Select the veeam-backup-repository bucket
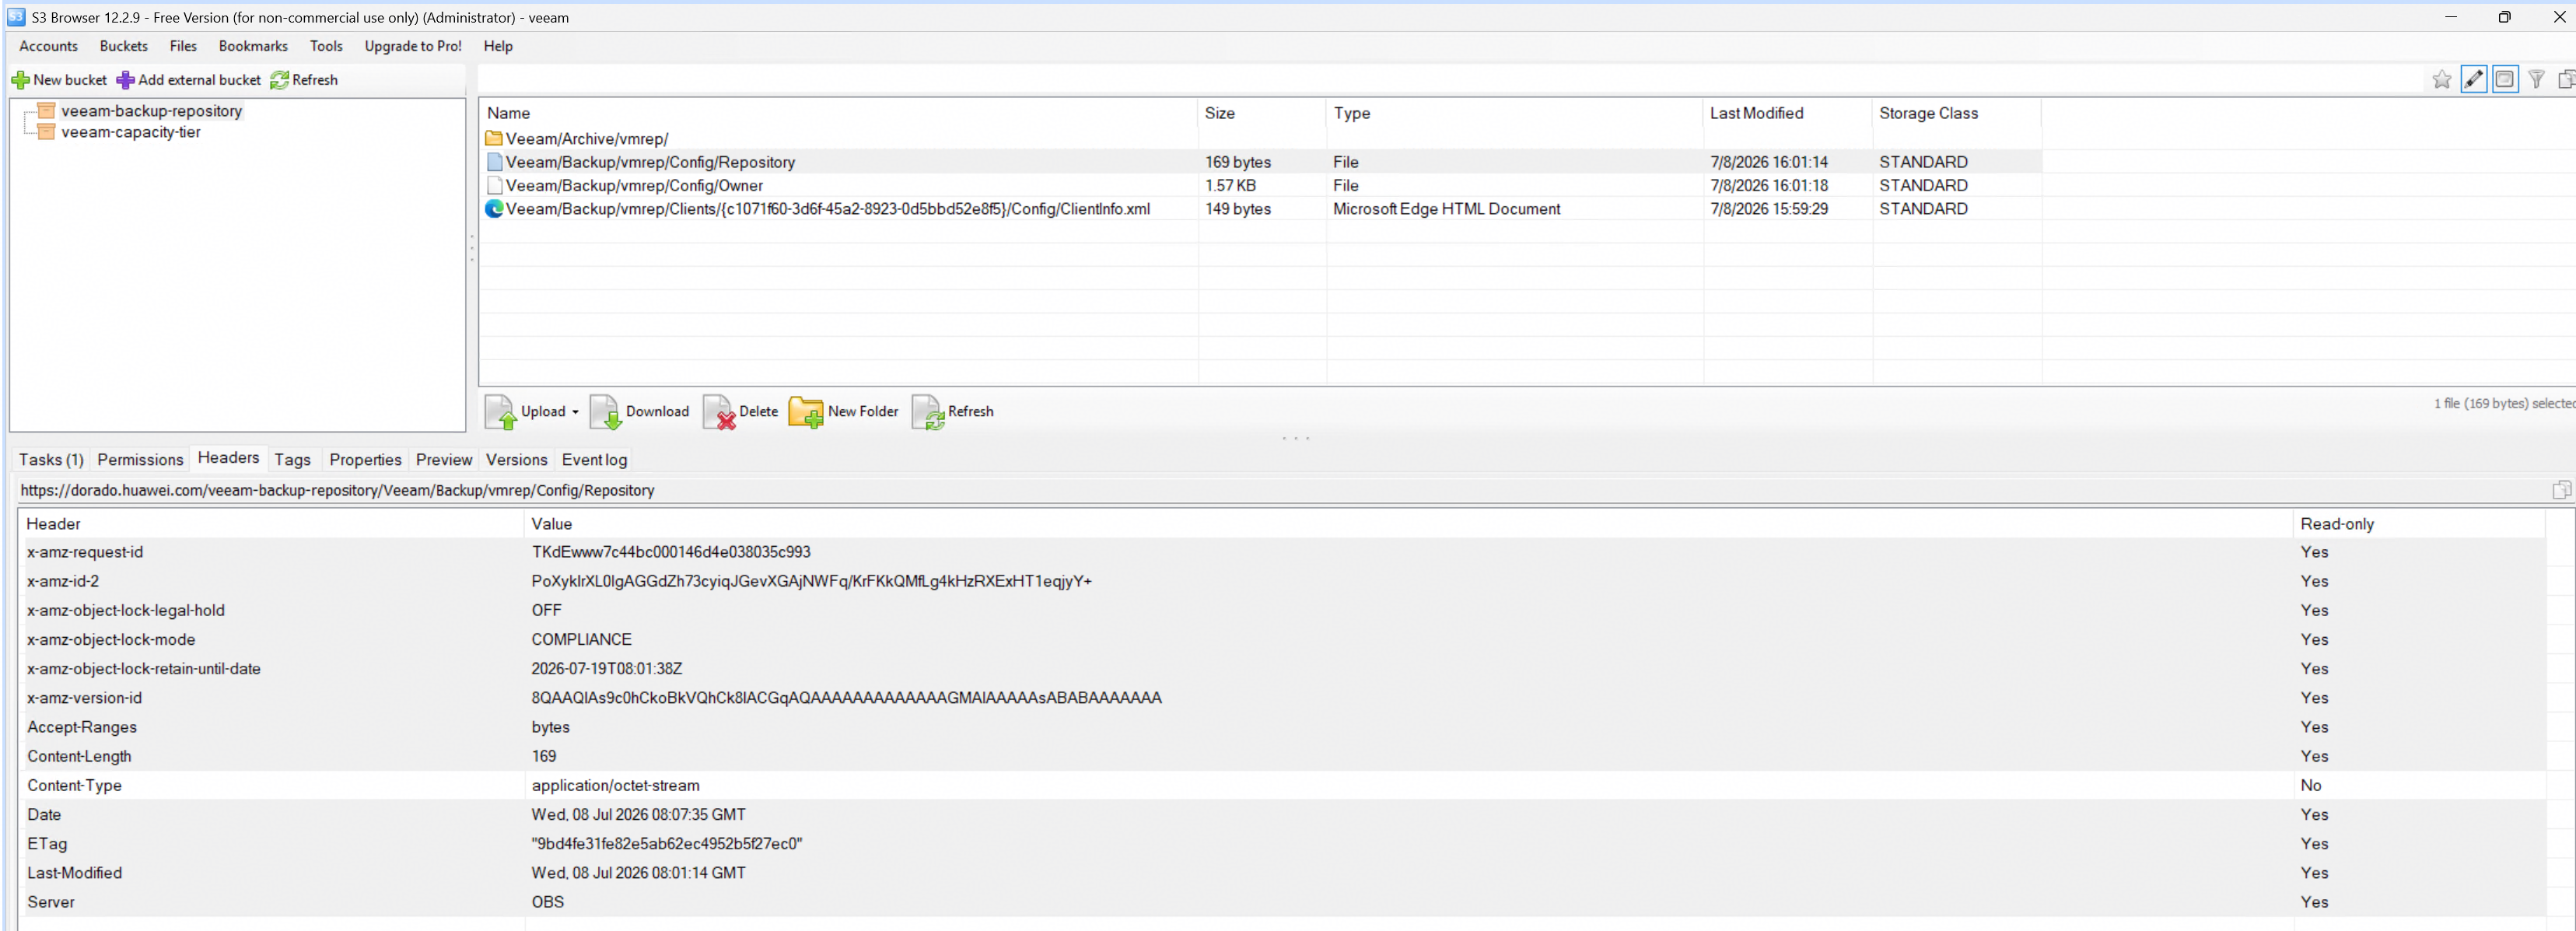The height and width of the screenshot is (931, 2576). point(151,111)
